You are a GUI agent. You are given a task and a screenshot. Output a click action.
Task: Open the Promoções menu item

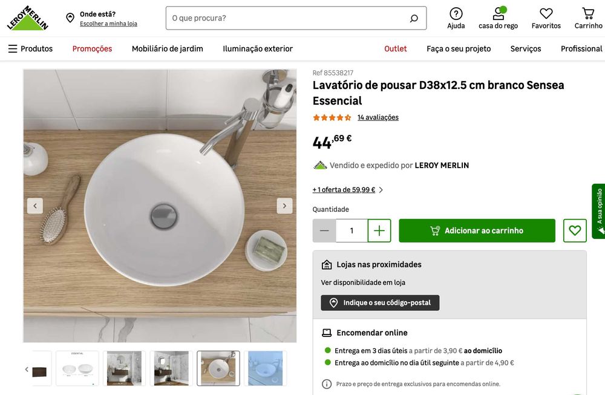click(x=92, y=48)
